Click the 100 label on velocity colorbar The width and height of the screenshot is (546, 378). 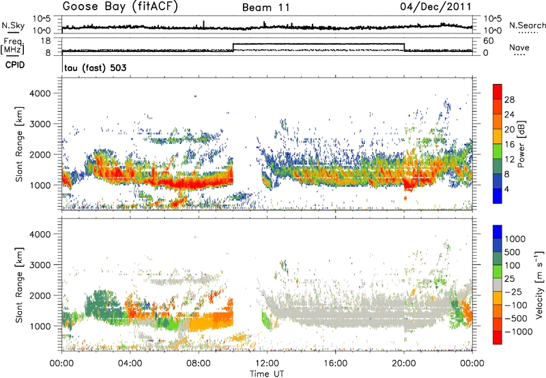[x=513, y=265]
